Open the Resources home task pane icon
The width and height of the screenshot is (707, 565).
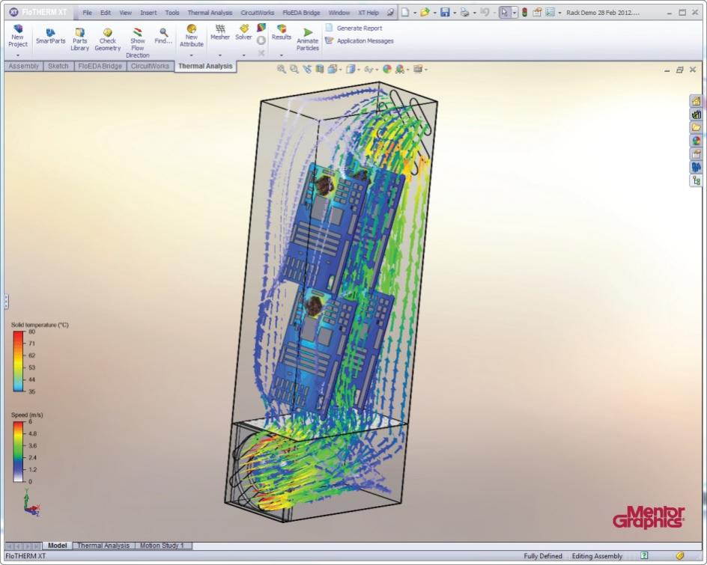(697, 101)
